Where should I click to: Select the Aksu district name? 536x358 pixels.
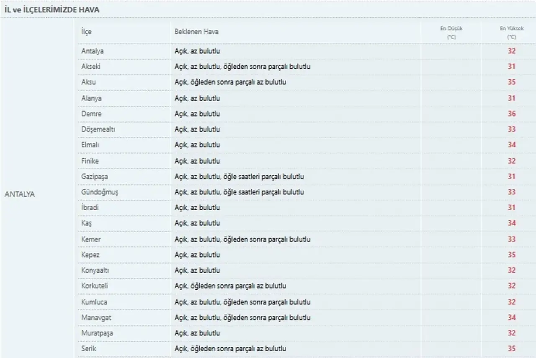(x=88, y=82)
